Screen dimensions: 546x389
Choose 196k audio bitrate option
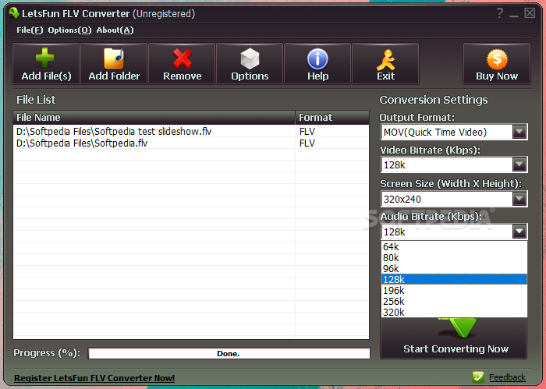[x=454, y=290]
